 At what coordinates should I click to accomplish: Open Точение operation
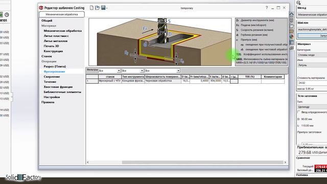50,82
